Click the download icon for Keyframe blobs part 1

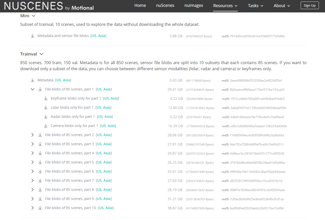46,98
